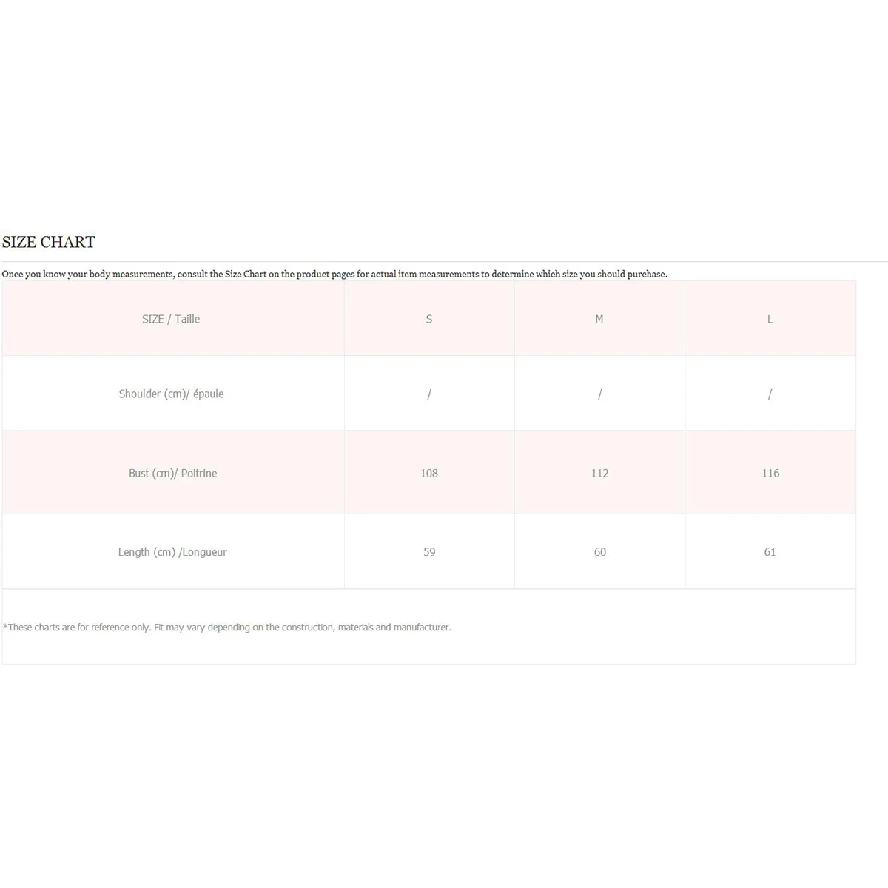Click the S size column header

(x=429, y=319)
